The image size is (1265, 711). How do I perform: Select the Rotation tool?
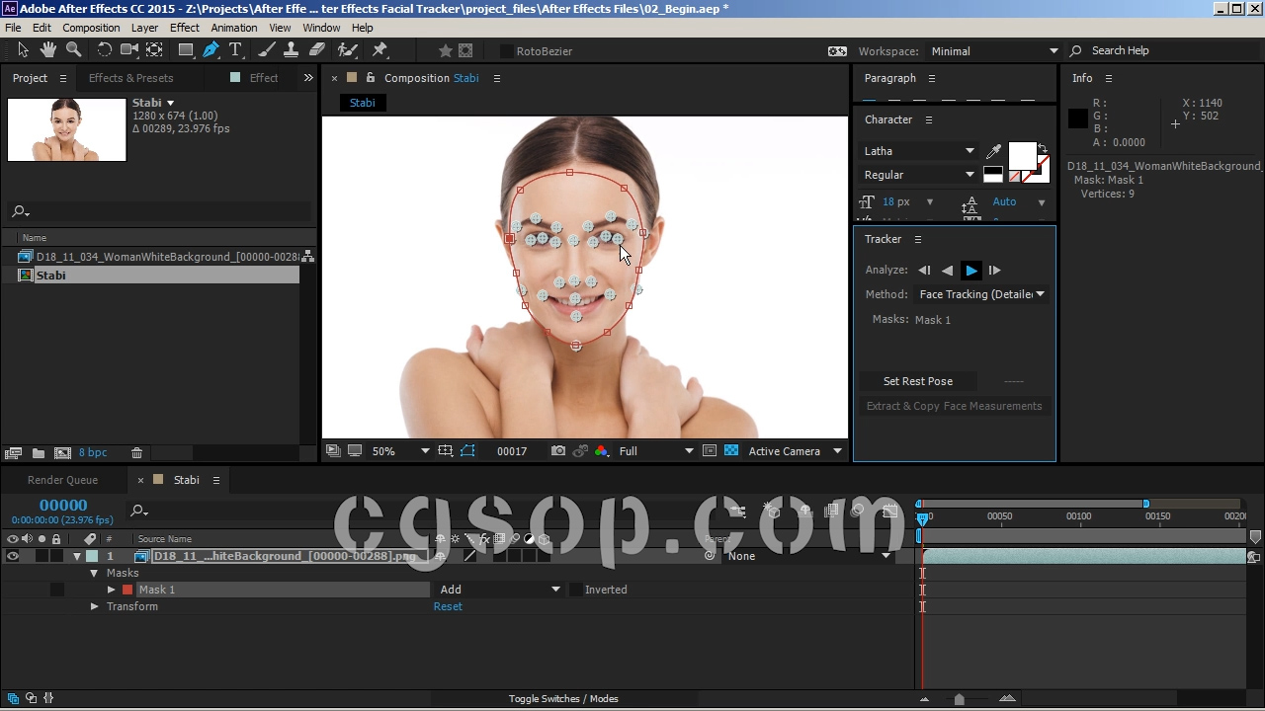(104, 50)
